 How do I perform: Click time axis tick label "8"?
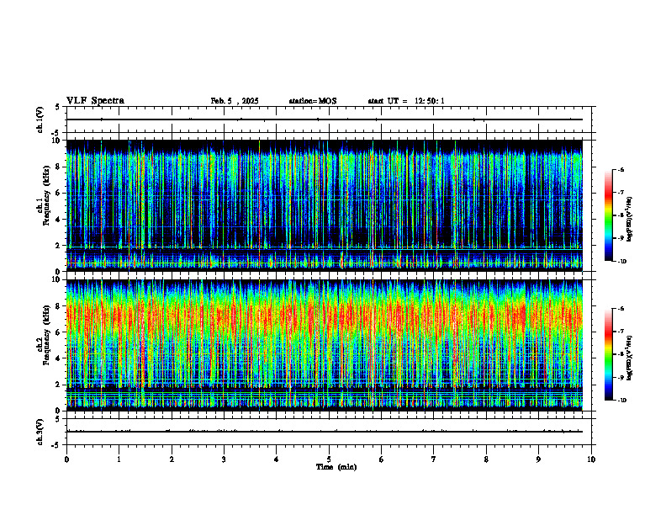pos(486,459)
